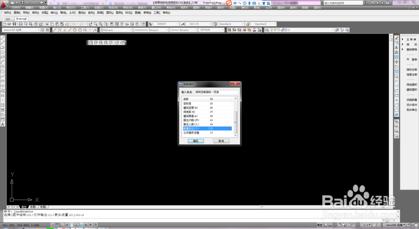Open the AutoCAD application menu (red A logo)
Viewport: 419px width, 229px height.
3,4
